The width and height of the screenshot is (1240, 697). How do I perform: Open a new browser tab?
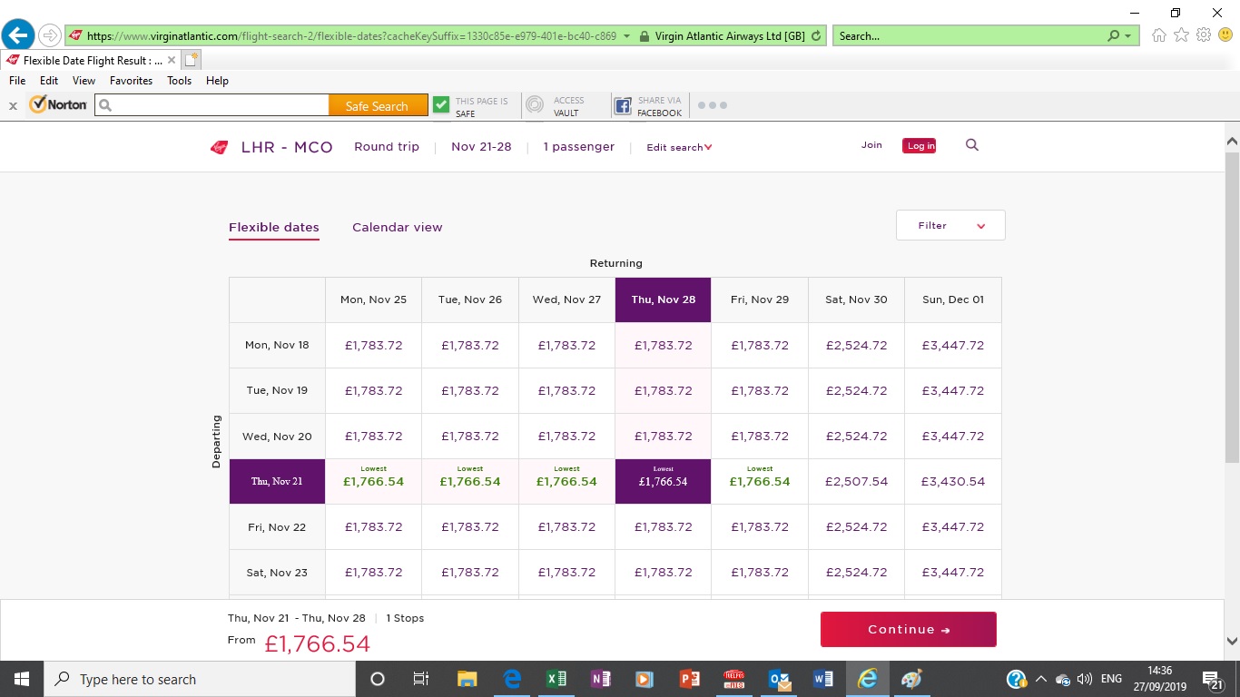(191, 60)
